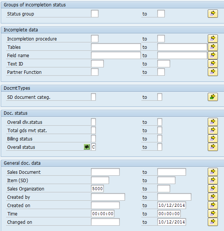Open multiple selection for Text ID
224x231 pixels.
213,64
